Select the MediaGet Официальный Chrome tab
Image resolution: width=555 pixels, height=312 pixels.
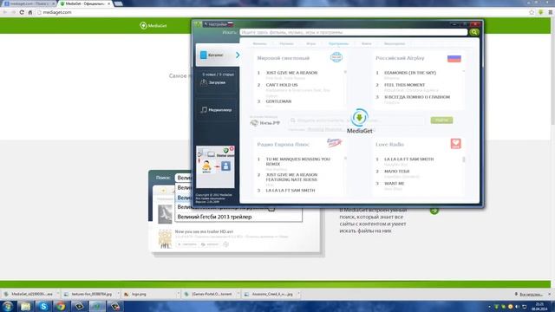pos(85,3)
